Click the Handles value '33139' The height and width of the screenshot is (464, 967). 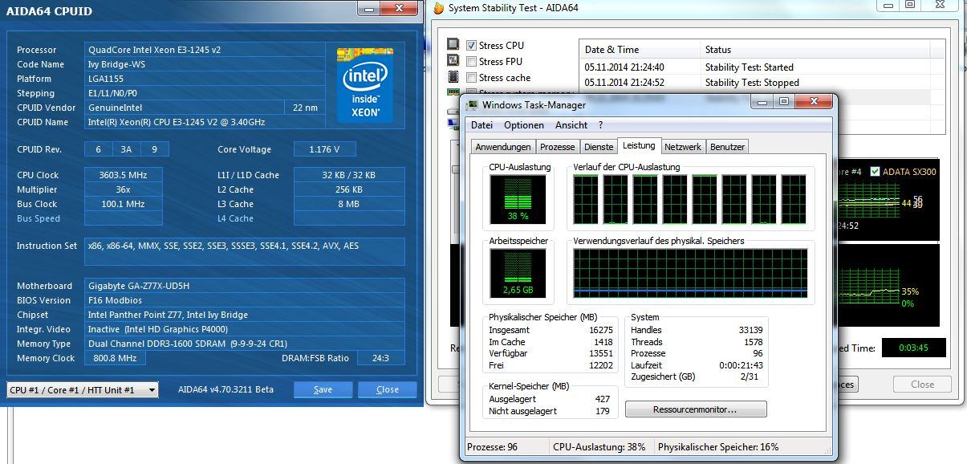tap(751, 330)
